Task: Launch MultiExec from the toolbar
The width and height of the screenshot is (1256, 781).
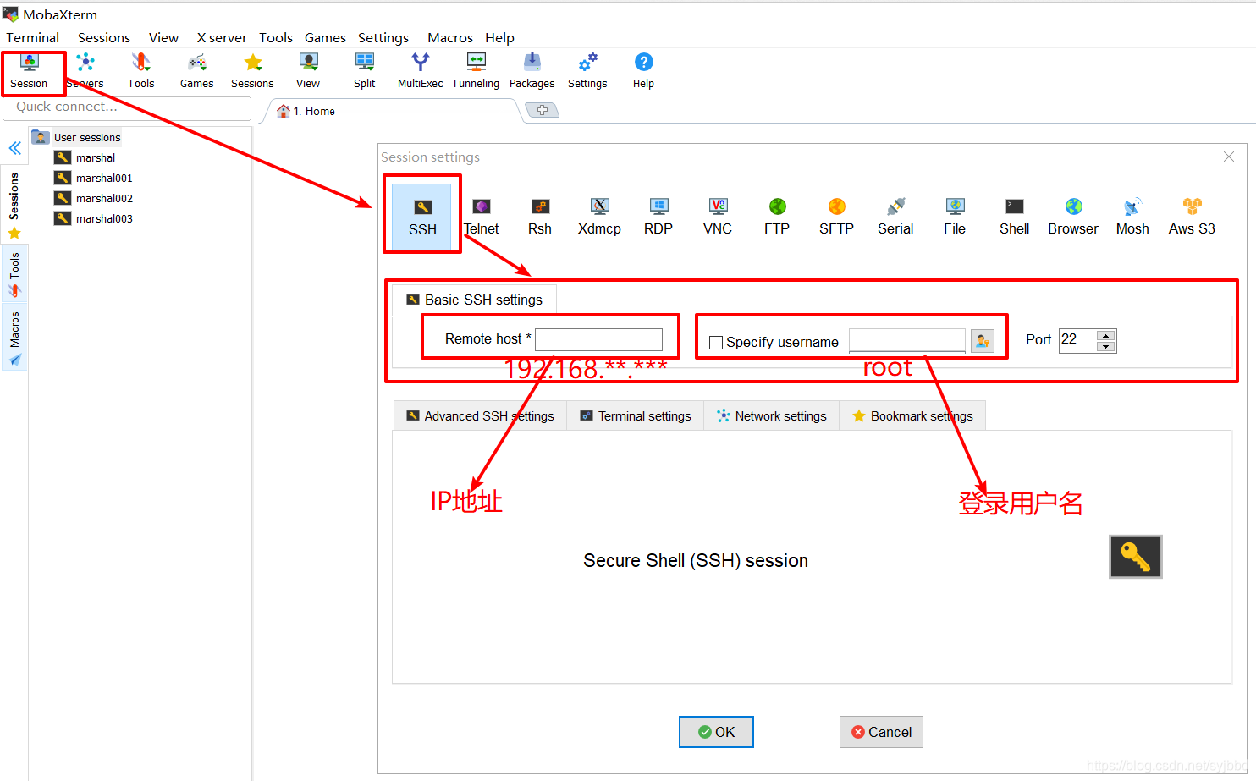Action: pos(420,72)
